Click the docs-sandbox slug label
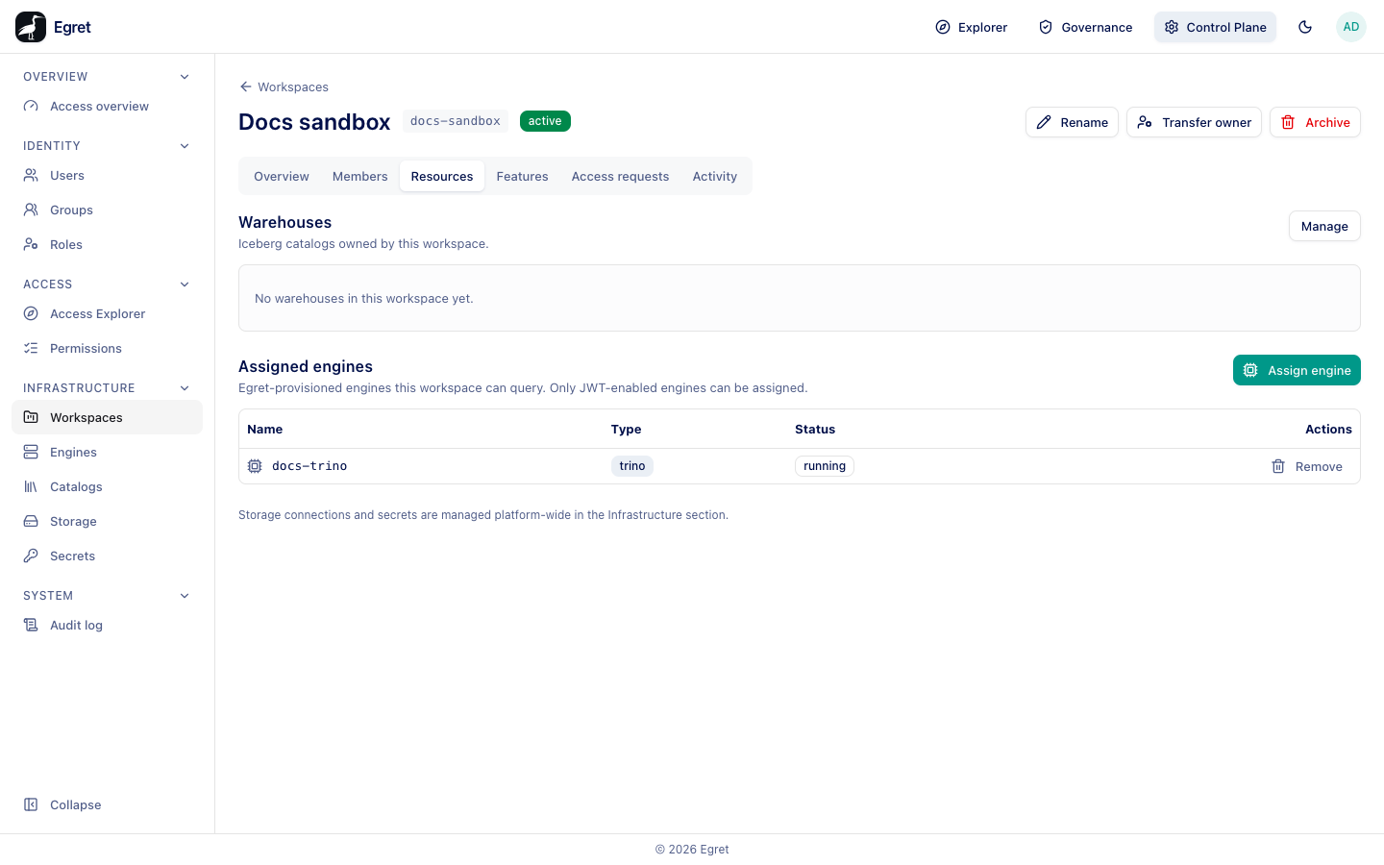Screen dimensions: 1384x865 coord(456,121)
